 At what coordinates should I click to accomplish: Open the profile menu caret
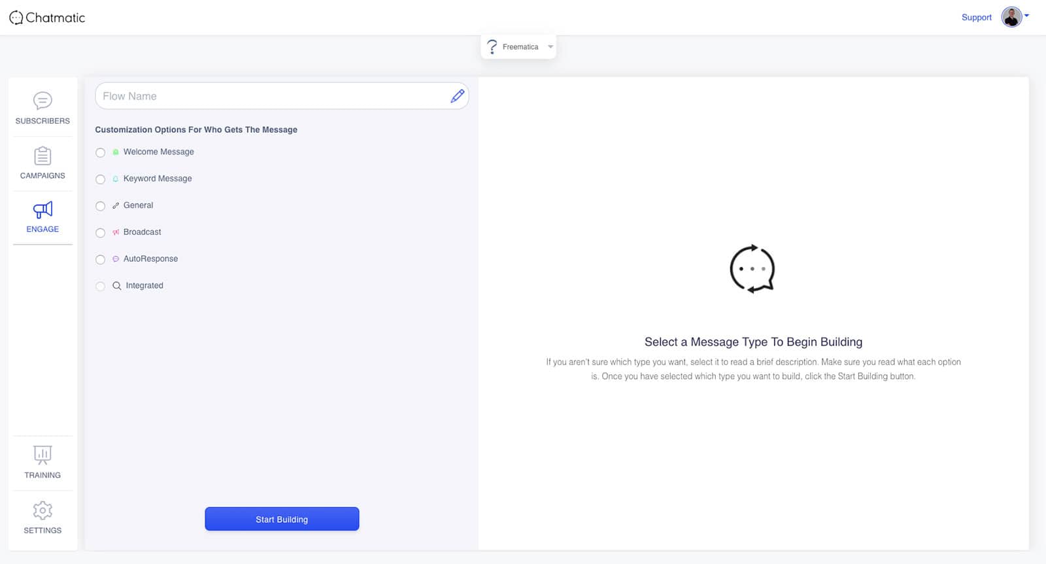(1027, 16)
